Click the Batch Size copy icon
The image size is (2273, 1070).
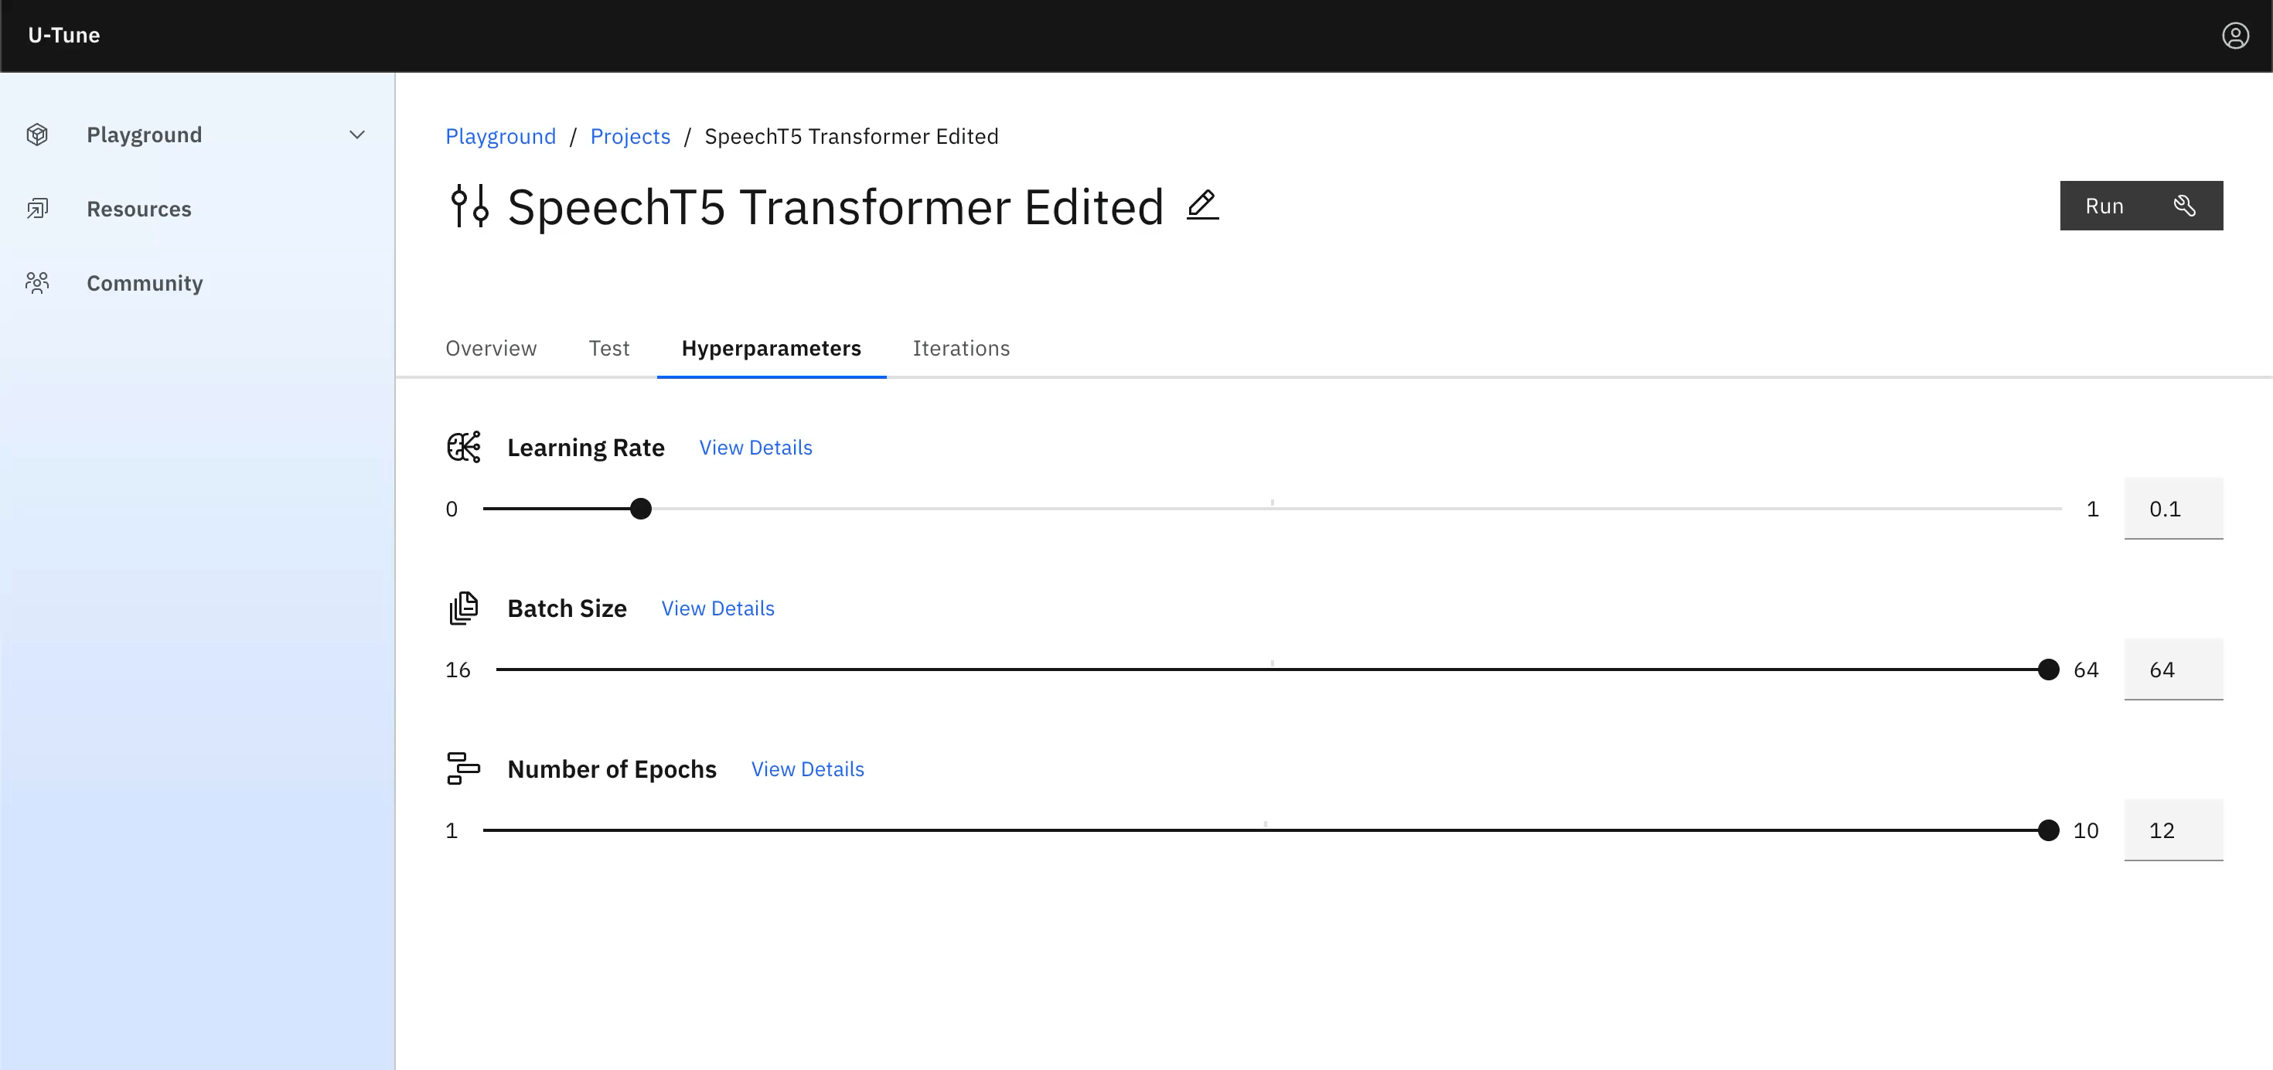[x=464, y=608]
